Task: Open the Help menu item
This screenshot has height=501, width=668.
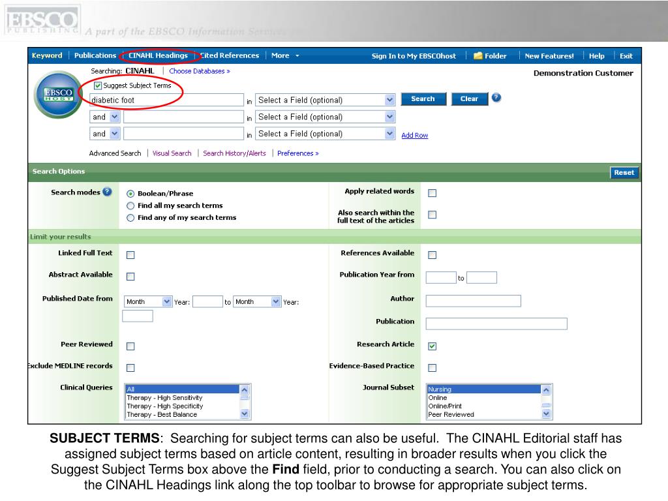Action: [596, 56]
